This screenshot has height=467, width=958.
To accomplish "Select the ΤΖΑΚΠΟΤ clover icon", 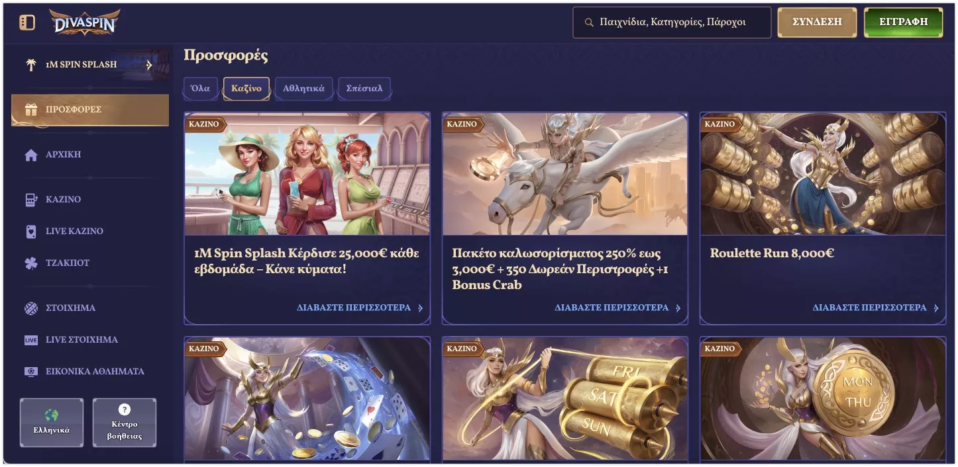I will pyautogui.click(x=31, y=263).
